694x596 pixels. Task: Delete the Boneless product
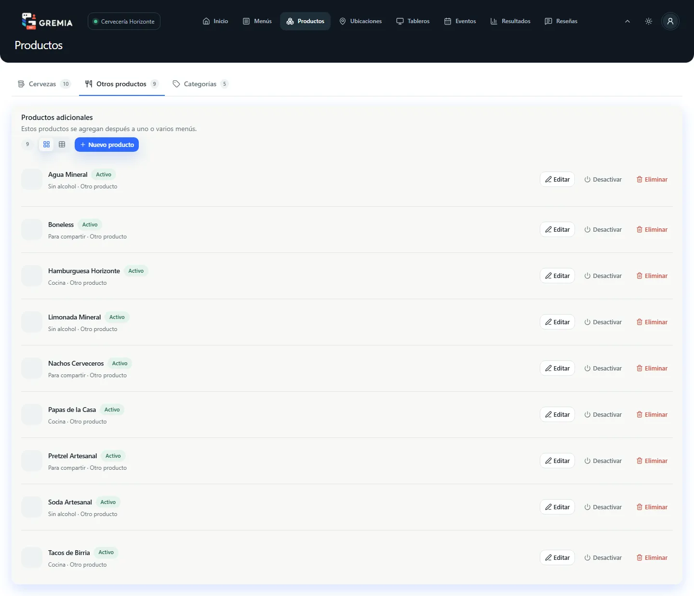click(652, 229)
